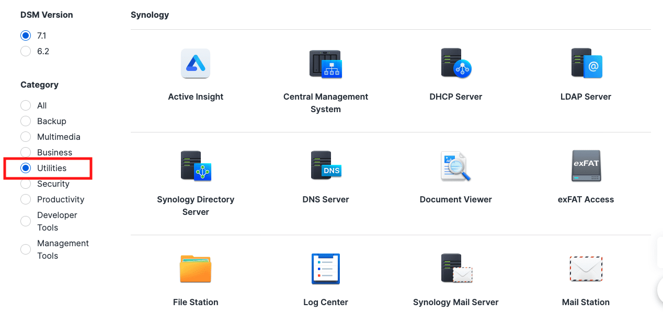663x314 pixels.
Task: Open the Mail Station envelope icon
Action: tap(586, 269)
